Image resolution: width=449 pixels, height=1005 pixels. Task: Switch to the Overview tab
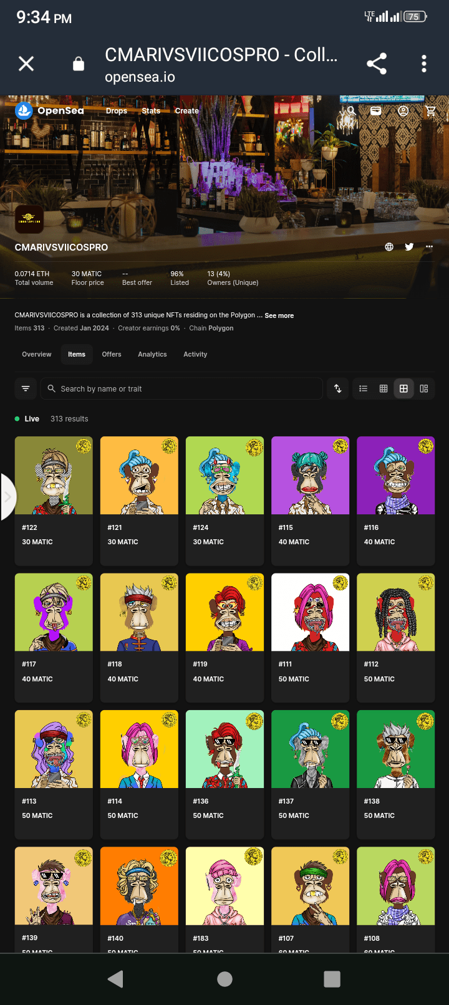pyautogui.click(x=37, y=354)
